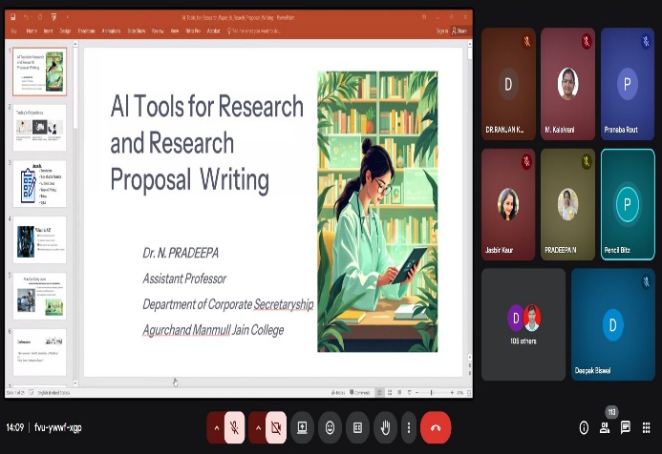This screenshot has width=662, height=454.
Task: Click the fit slide to window icon
Action: click(x=469, y=392)
